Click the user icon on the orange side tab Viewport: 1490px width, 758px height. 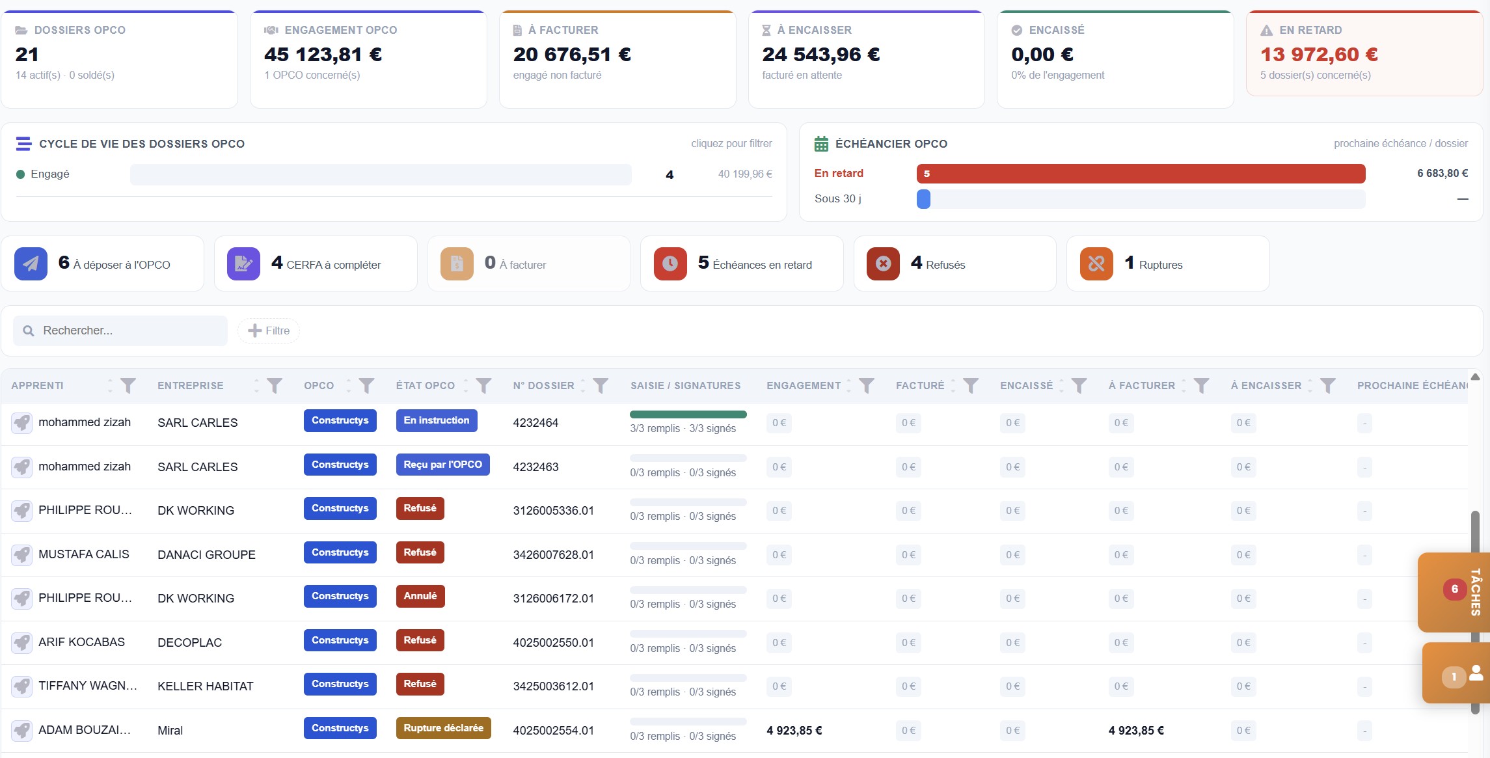click(1476, 673)
